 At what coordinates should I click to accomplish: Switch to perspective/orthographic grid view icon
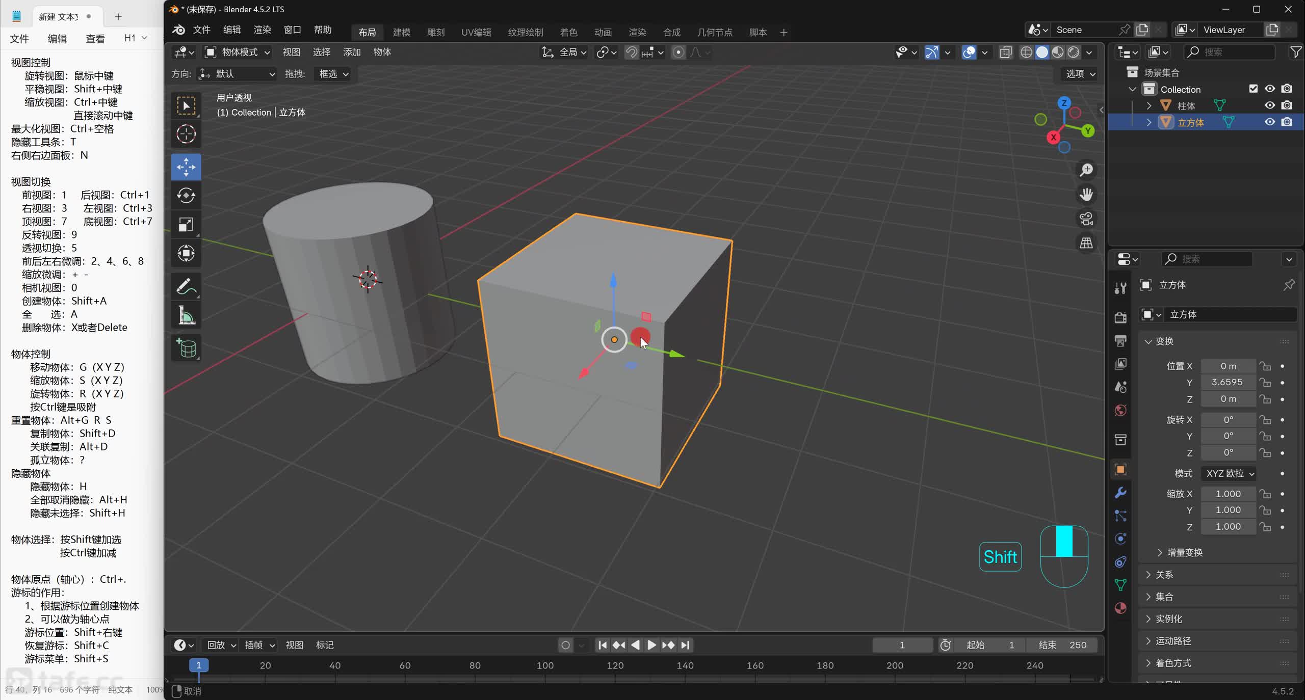[x=1086, y=243]
